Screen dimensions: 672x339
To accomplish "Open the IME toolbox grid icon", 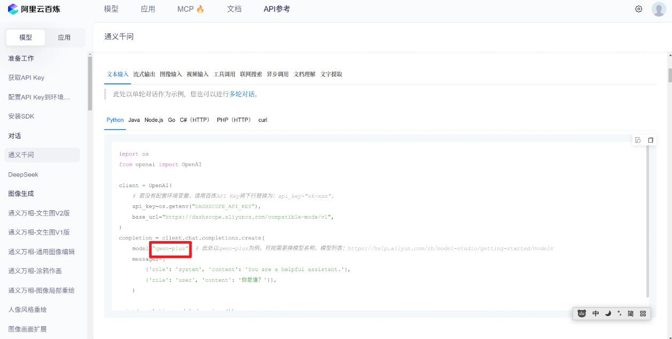I will tap(643, 314).
